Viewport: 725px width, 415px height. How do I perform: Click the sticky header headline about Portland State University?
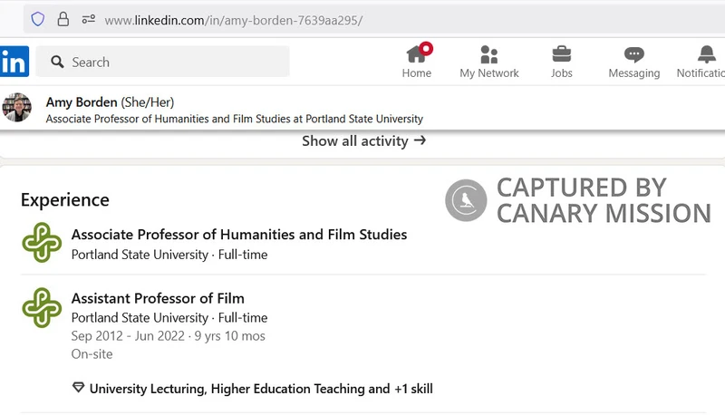pyautogui.click(x=235, y=119)
